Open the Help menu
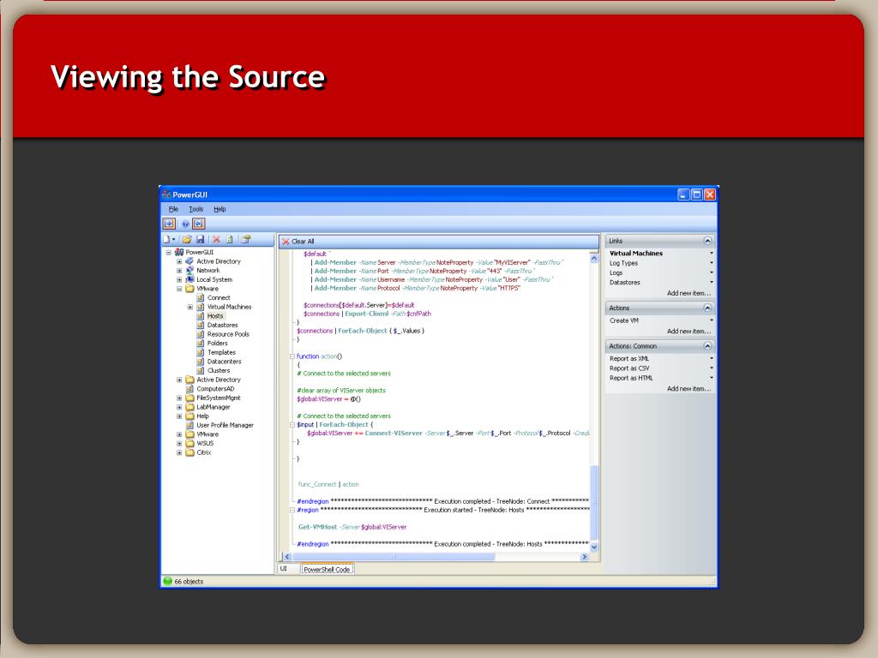 (x=219, y=209)
